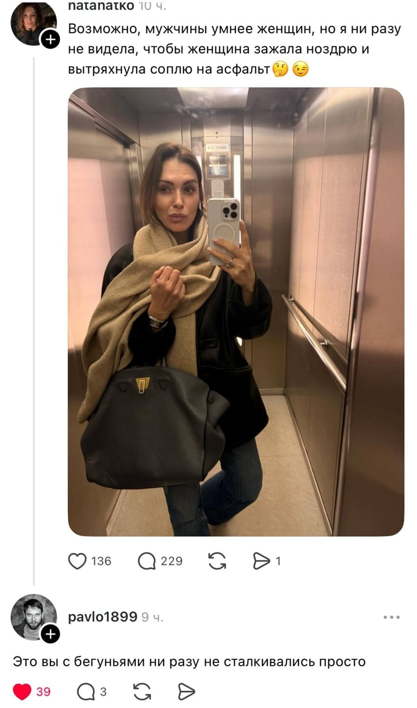Image resolution: width=417 pixels, height=708 pixels.
Task: Open the post text starting with Возможно
Action: [x=234, y=49]
